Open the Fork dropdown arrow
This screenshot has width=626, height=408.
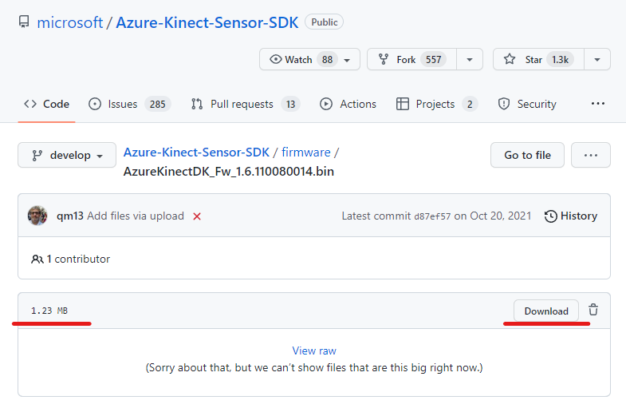tap(470, 60)
